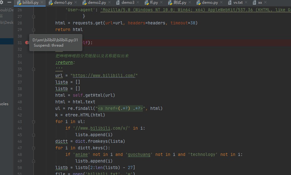Click the Python file icon on demo.py tab
The image size is (291, 175).
pos(198,3)
